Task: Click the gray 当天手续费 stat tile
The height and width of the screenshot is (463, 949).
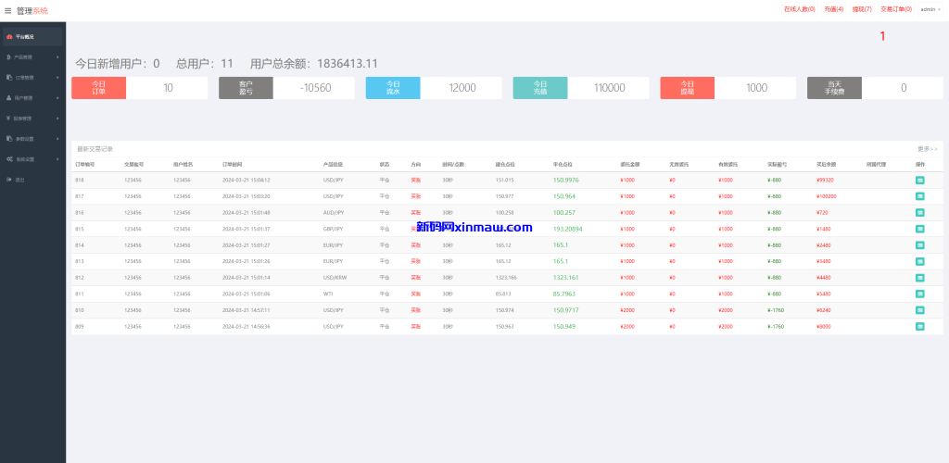Action: pyautogui.click(x=834, y=88)
